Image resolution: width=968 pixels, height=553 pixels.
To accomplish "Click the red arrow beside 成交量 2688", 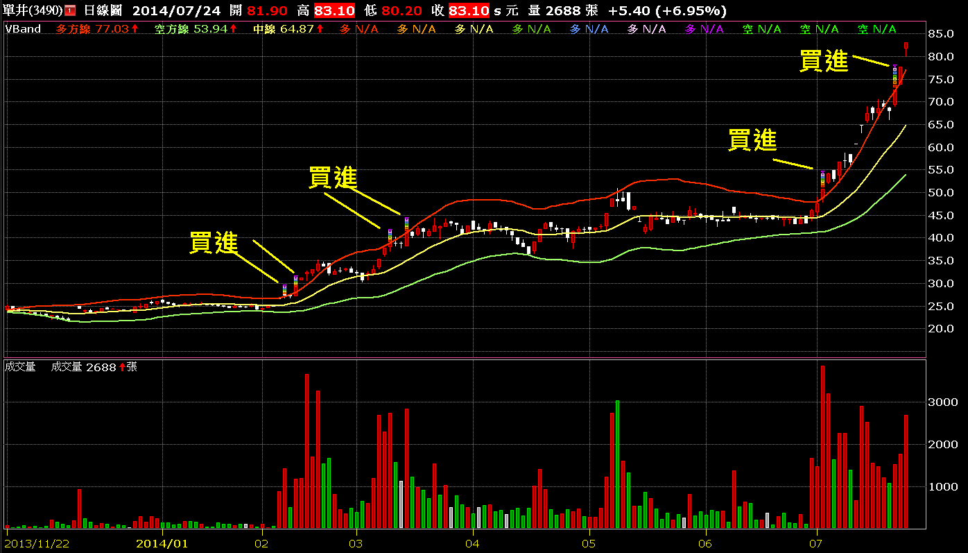I will pyautogui.click(x=122, y=367).
